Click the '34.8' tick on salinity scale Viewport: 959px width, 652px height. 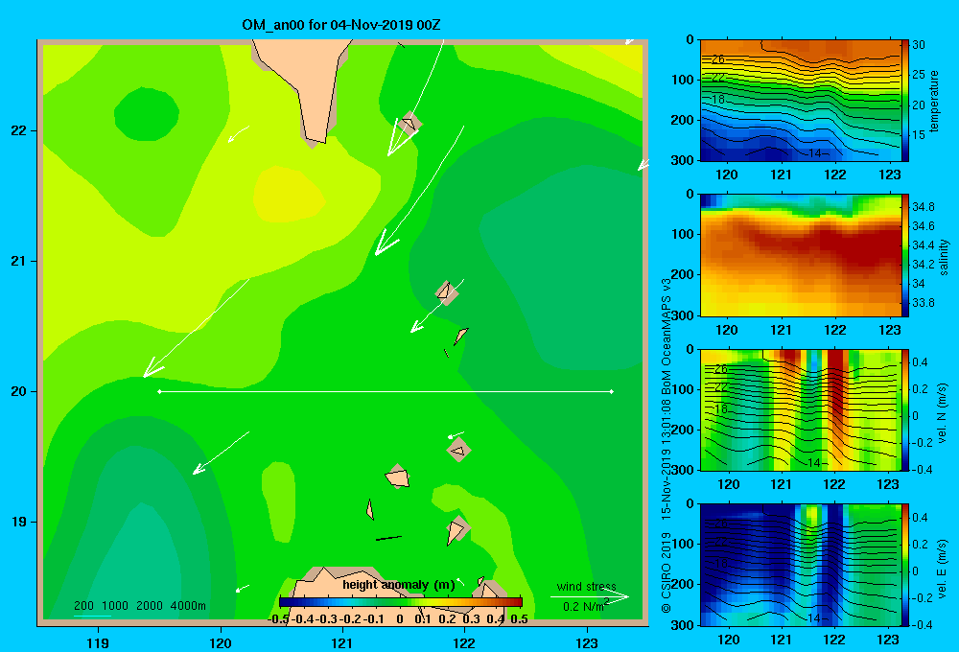tap(923, 207)
